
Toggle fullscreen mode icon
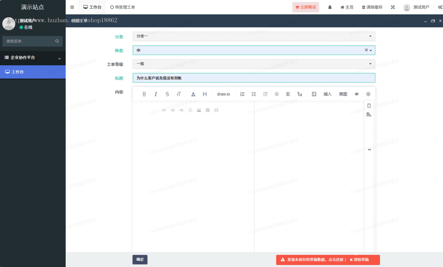point(393,7)
